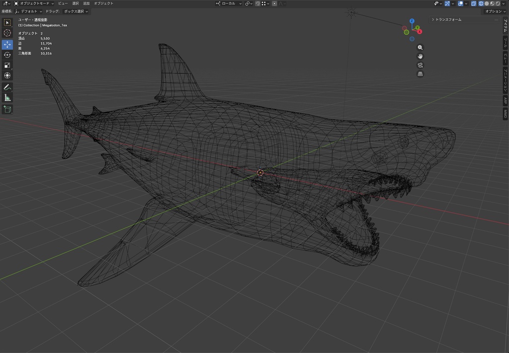Toggle the camera view button
Image resolution: width=509 pixels, height=353 pixels.
[420, 65]
